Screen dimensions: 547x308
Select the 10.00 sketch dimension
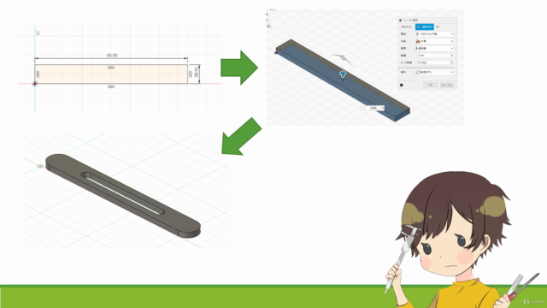coord(197,73)
